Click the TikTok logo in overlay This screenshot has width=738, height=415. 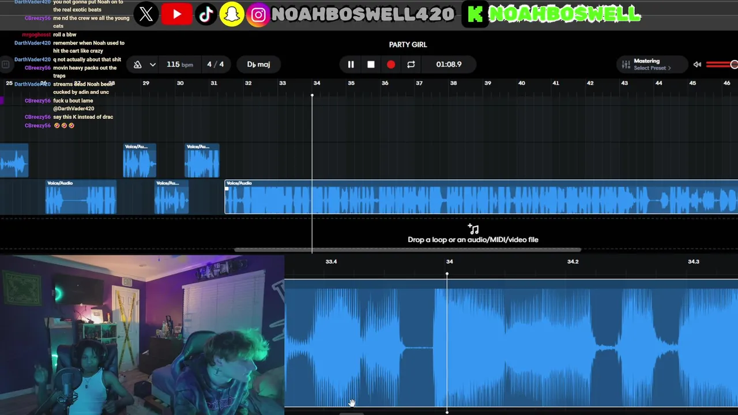pyautogui.click(x=206, y=14)
